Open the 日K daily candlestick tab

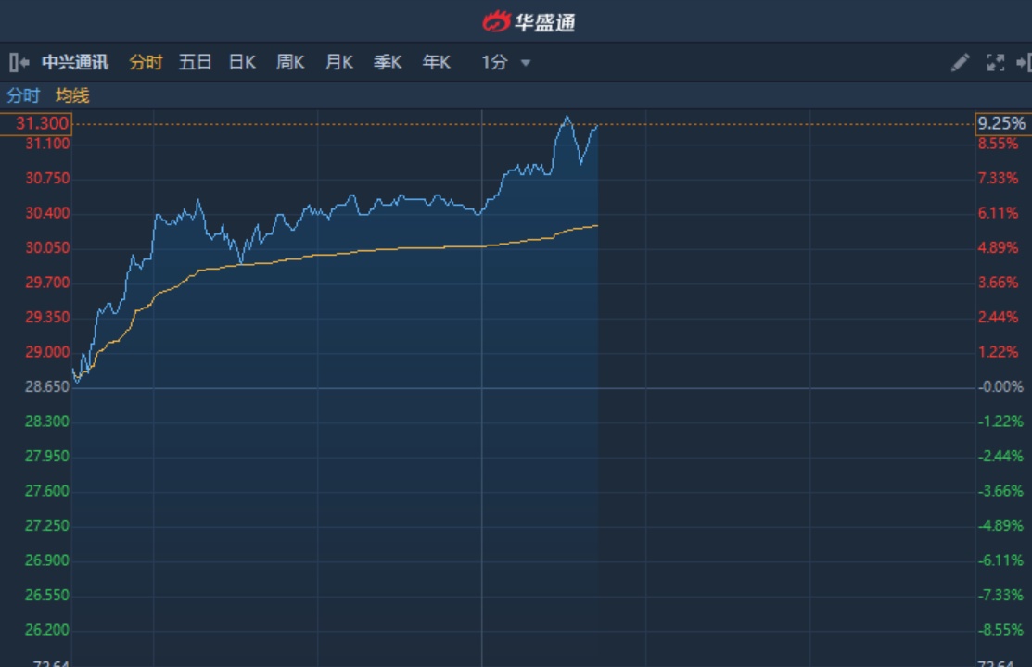click(x=242, y=63)
